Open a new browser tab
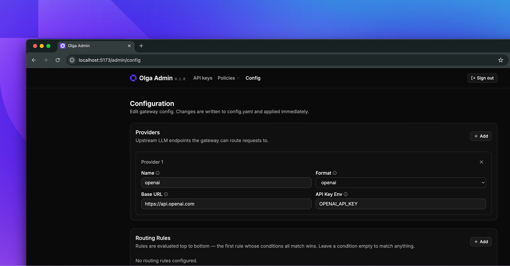510x266 pixels. [141, 46]
